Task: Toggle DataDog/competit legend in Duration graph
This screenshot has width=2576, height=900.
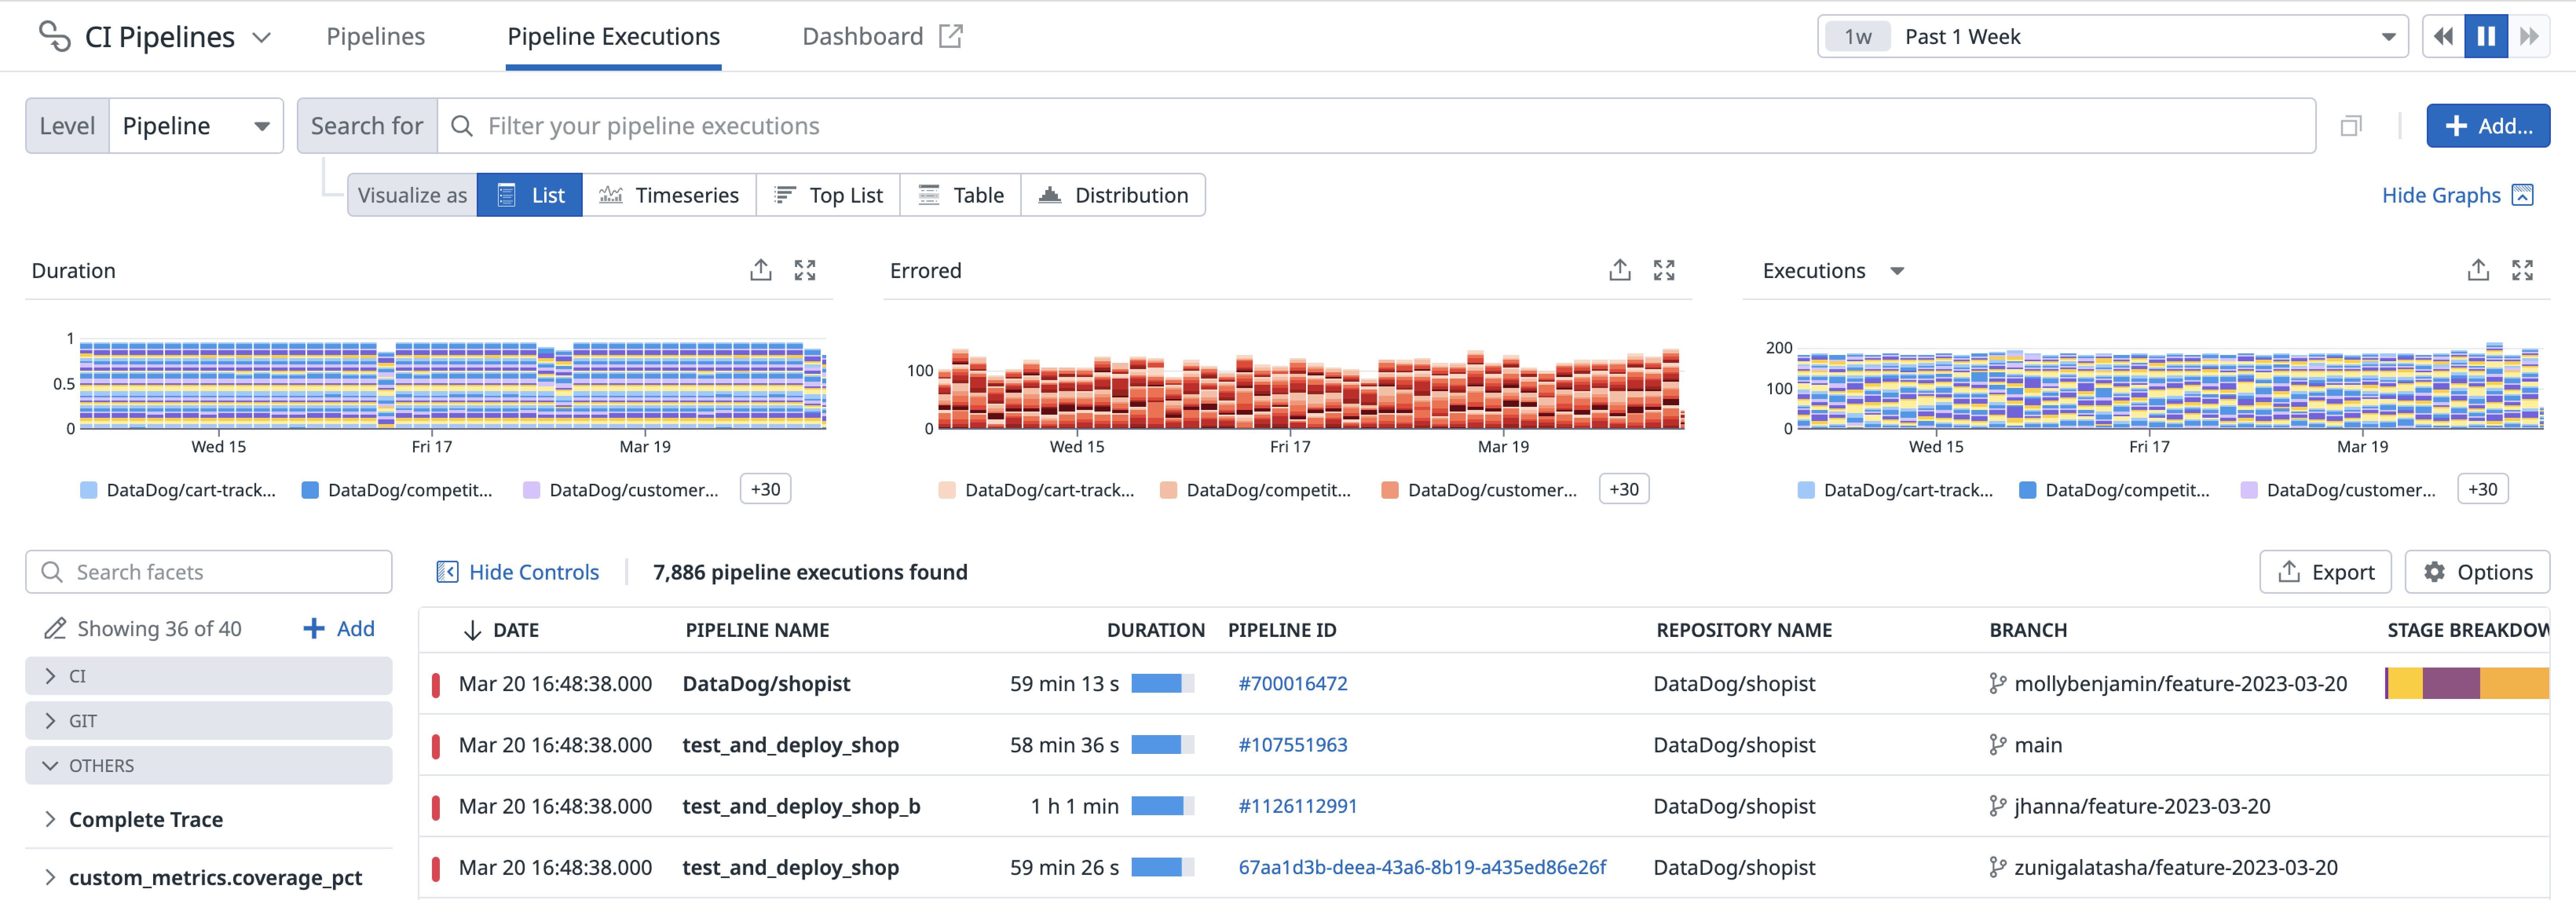Action: pos(397,490)
